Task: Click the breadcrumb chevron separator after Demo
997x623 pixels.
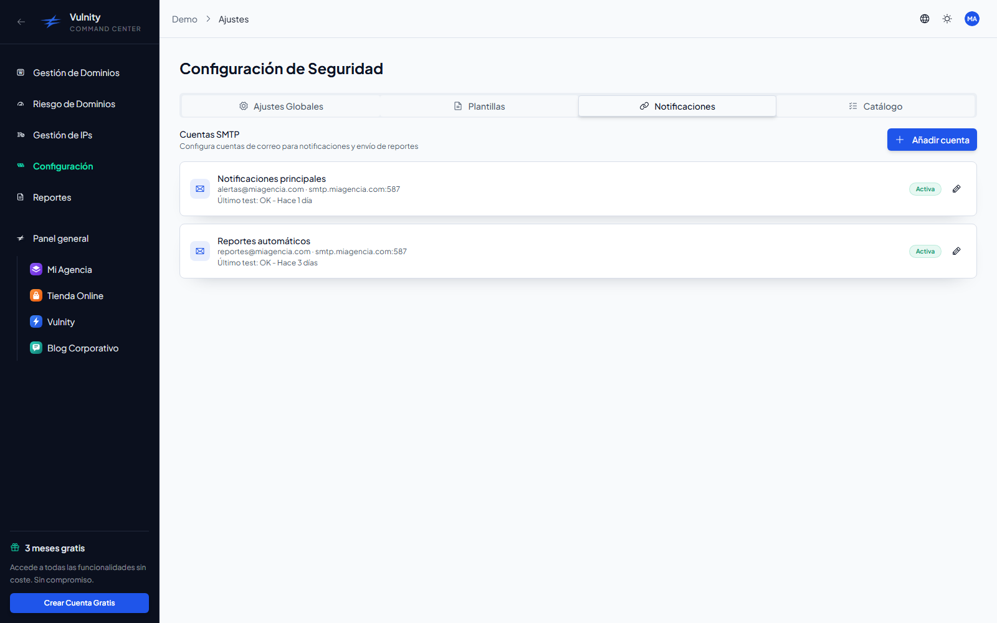Action: pos(208,19)
